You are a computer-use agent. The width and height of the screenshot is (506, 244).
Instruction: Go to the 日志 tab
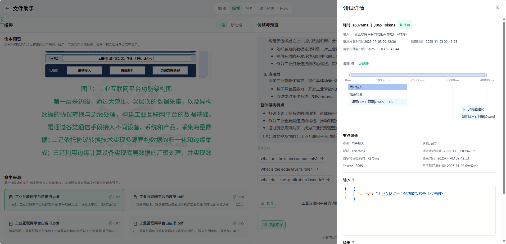pos(284,8)
